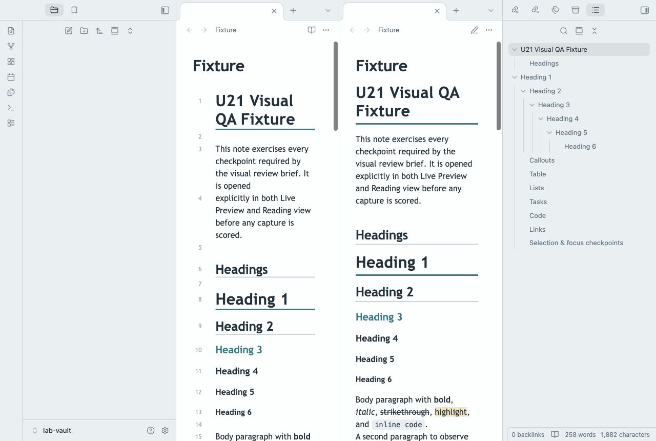Image resolution: width=656 pixels, height=441 pixels.
Task: Click 0 backlinks in status bar
Action: click(x=528, y=434)
